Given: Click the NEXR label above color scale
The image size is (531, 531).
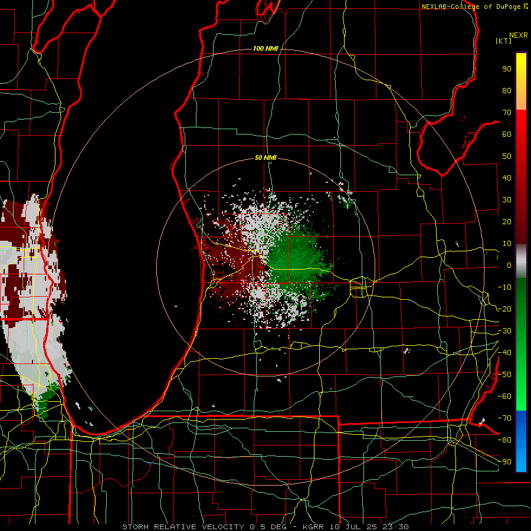Looking at the screenshot, I should pyautogui.click(x=519, y=35).
